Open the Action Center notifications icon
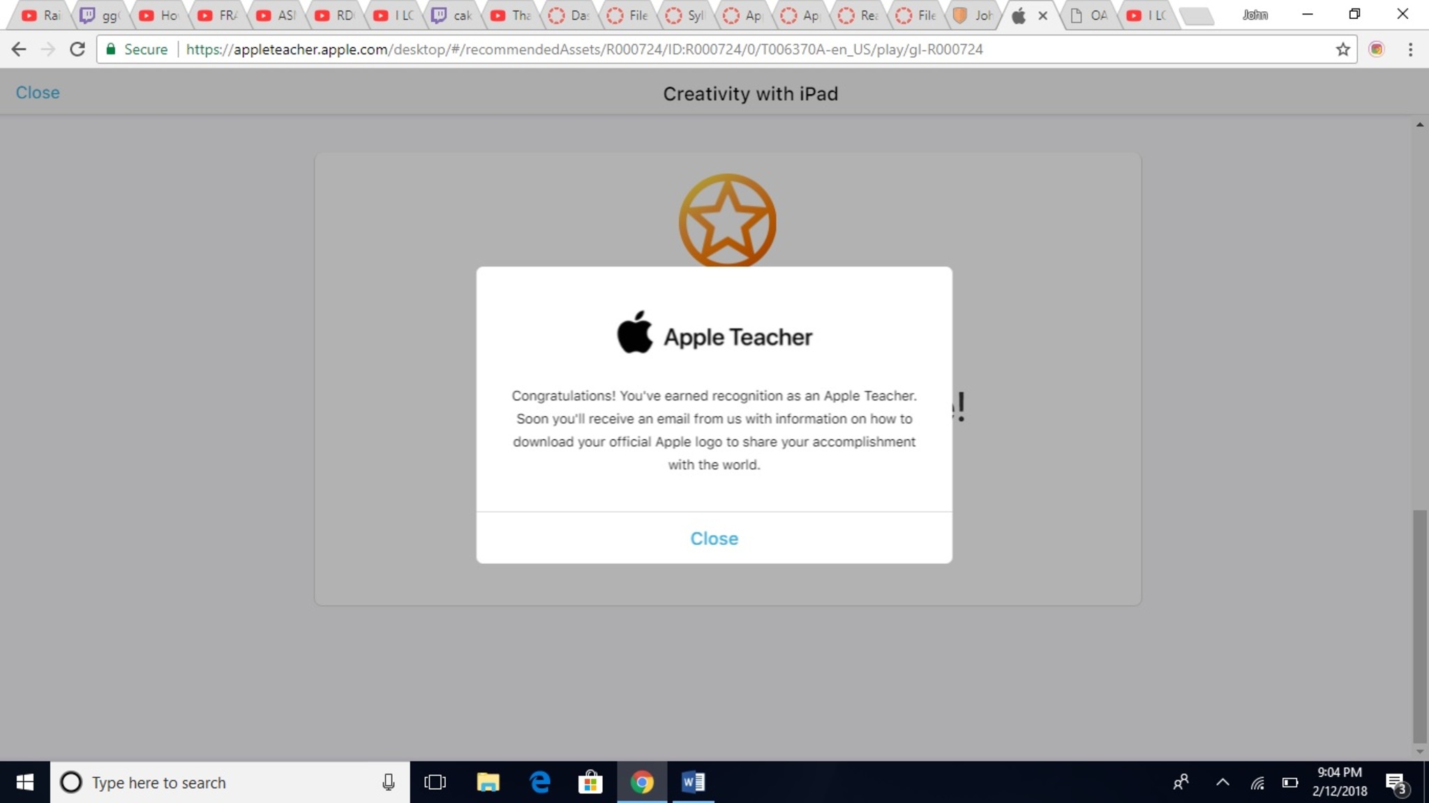The height and width of the screenshot is (803, 1429). click(1396, 782)
